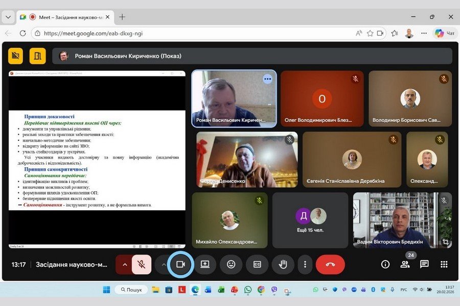Open the Пошук search box on taskbar
The image size is (460, 306).
pos(131,290)
